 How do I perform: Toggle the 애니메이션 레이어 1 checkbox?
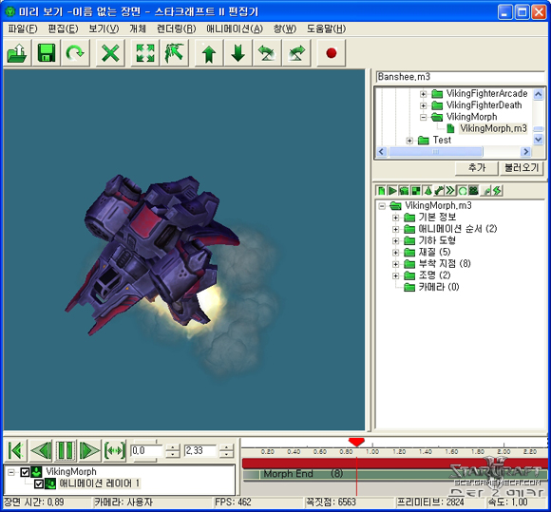(39, 484)
